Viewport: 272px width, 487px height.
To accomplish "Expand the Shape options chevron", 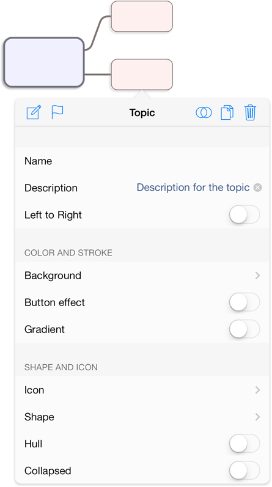I will [x=257, y=417].
